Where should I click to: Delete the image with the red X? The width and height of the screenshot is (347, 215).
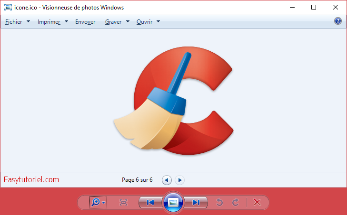pyautogui.click(x=257, y=202)
